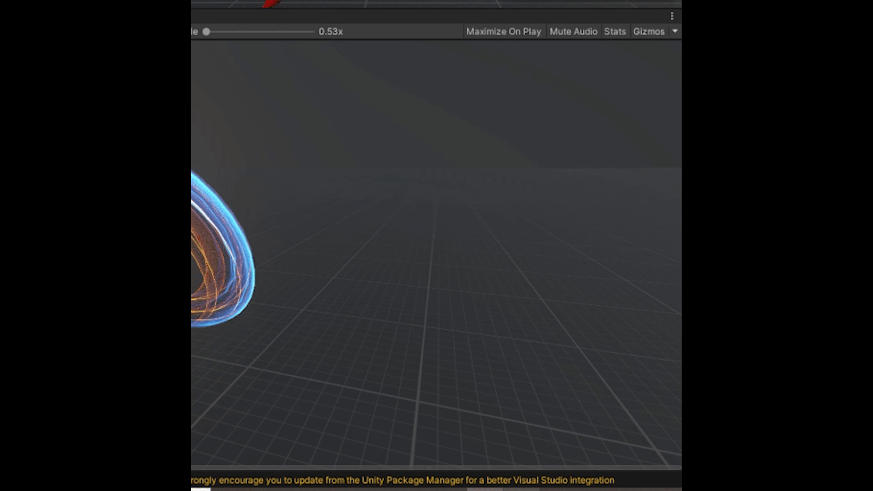Image resolution: width=873 pixels, height=491 pixels.
Task: Click the partially visible Scale label
Action: (195, 32)
